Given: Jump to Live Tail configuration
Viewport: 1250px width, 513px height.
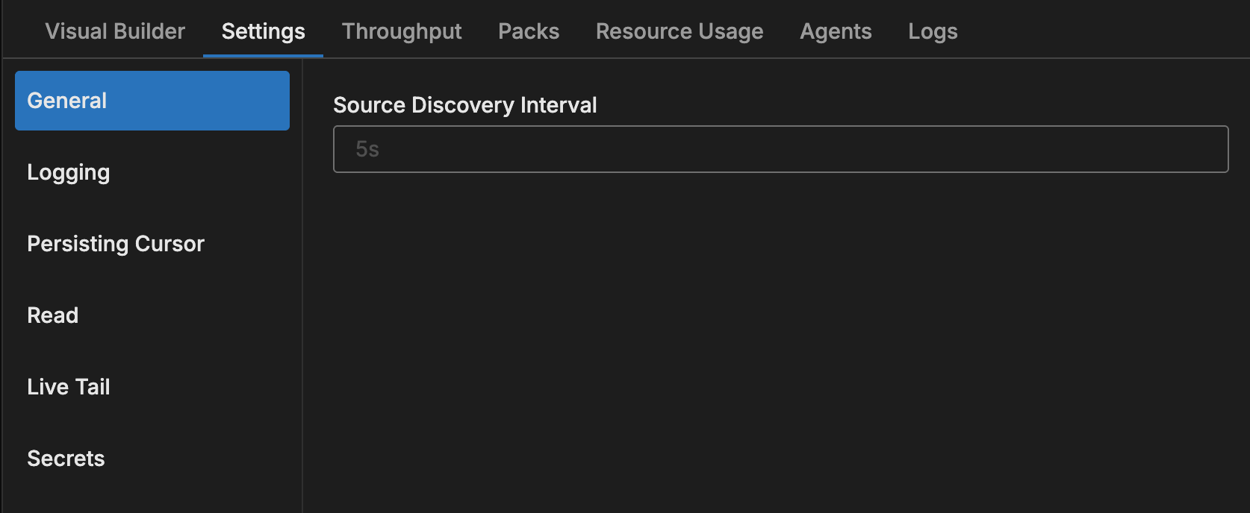Looking at the screenshot, I should (x=69, y=387).
